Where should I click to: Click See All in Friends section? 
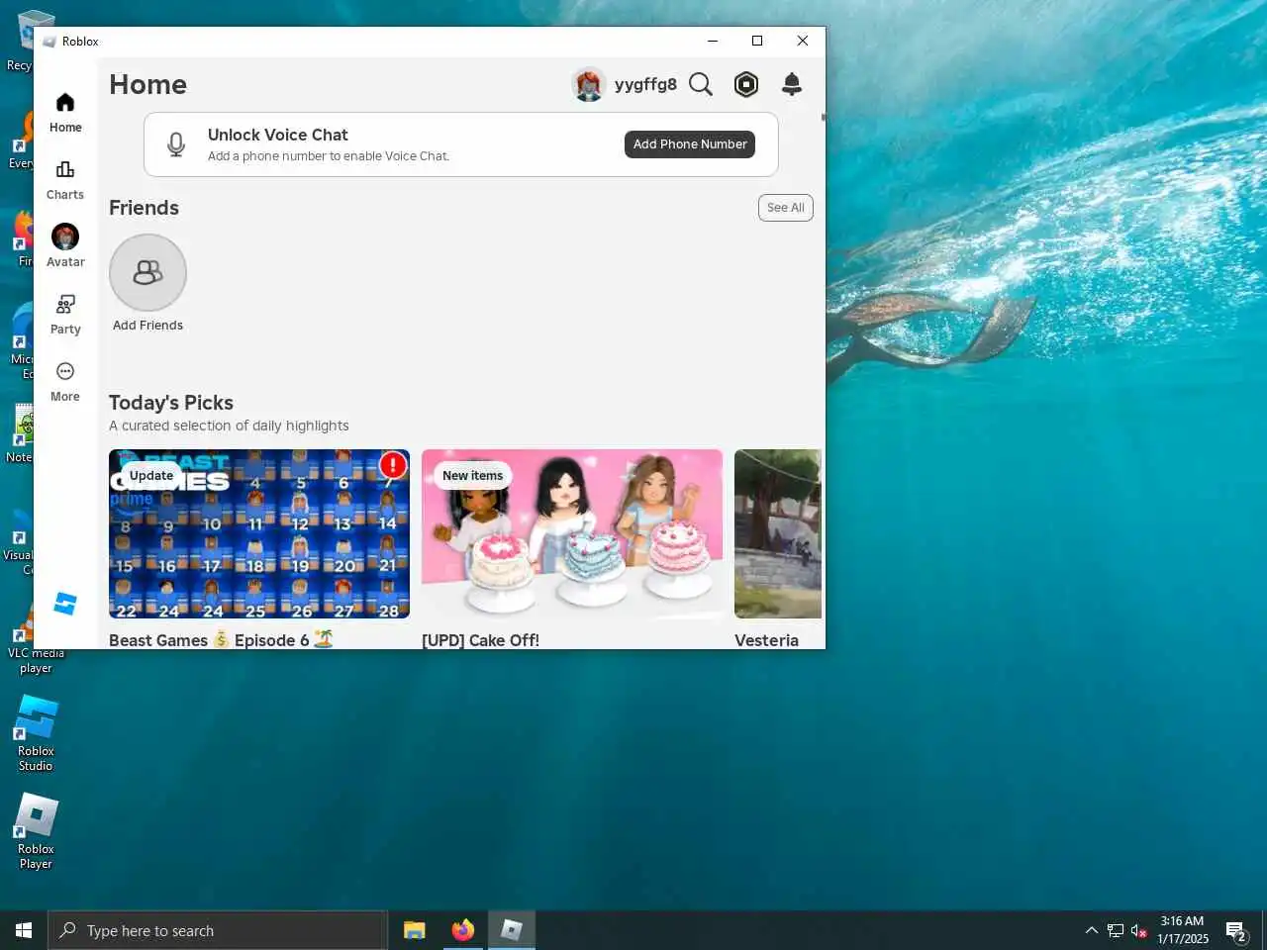(x=786, y=208)
